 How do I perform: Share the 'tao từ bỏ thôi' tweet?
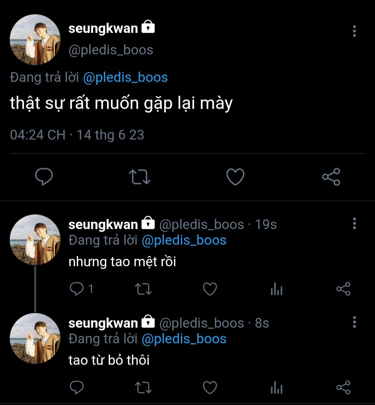[343, 388]
